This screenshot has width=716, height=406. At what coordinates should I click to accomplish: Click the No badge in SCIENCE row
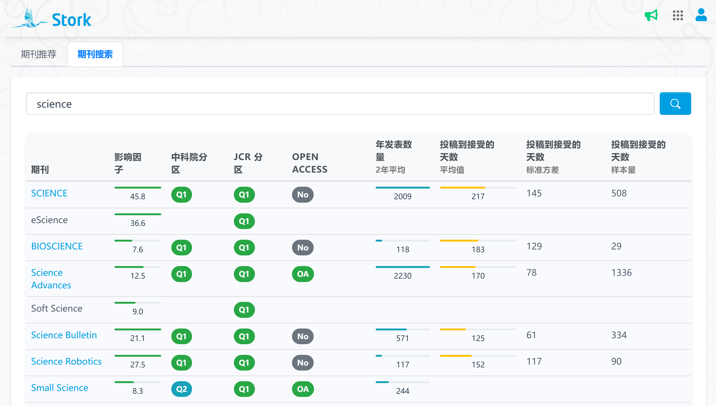pyautogui.click(x=303, y=195)
